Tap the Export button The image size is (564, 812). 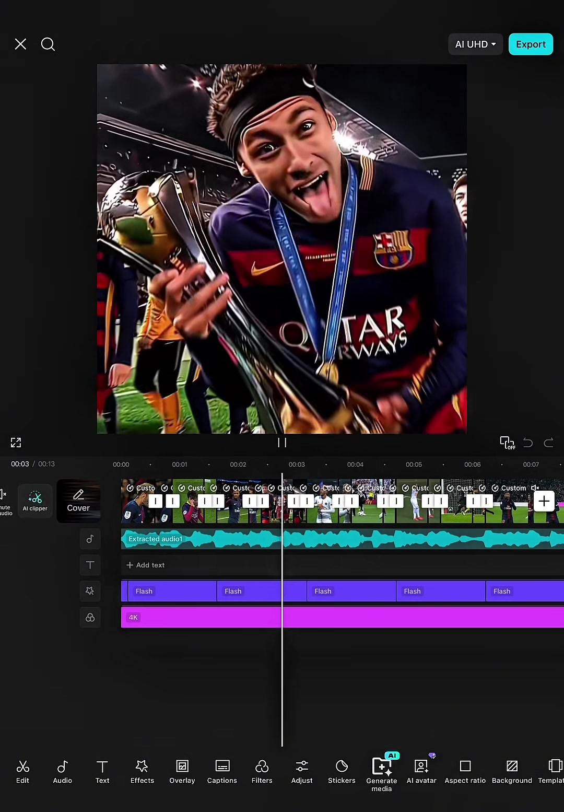point(531,44)
